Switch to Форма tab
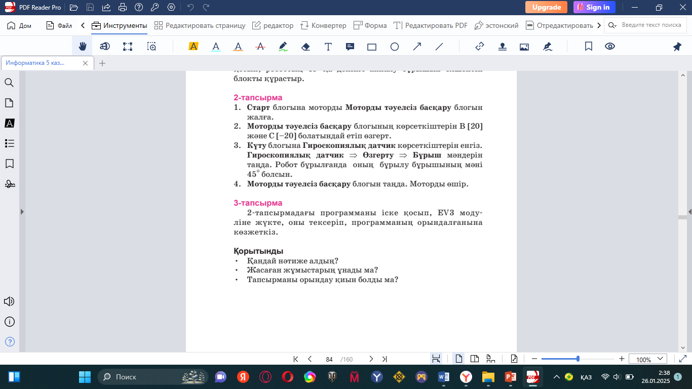 coord(370,25)
